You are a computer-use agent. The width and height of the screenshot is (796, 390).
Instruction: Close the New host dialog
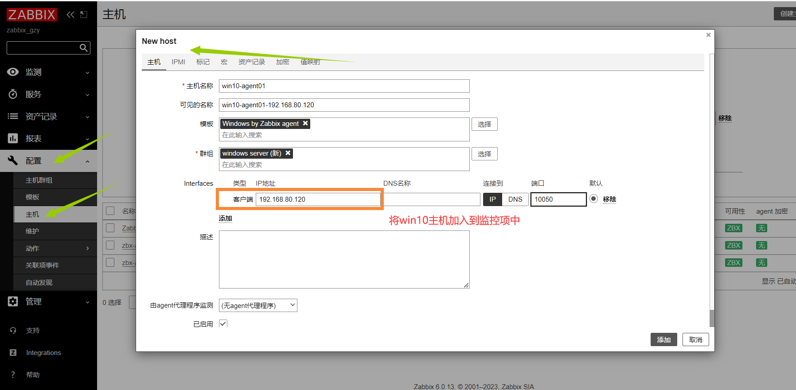pyautogui.click(x=708, y=35)
